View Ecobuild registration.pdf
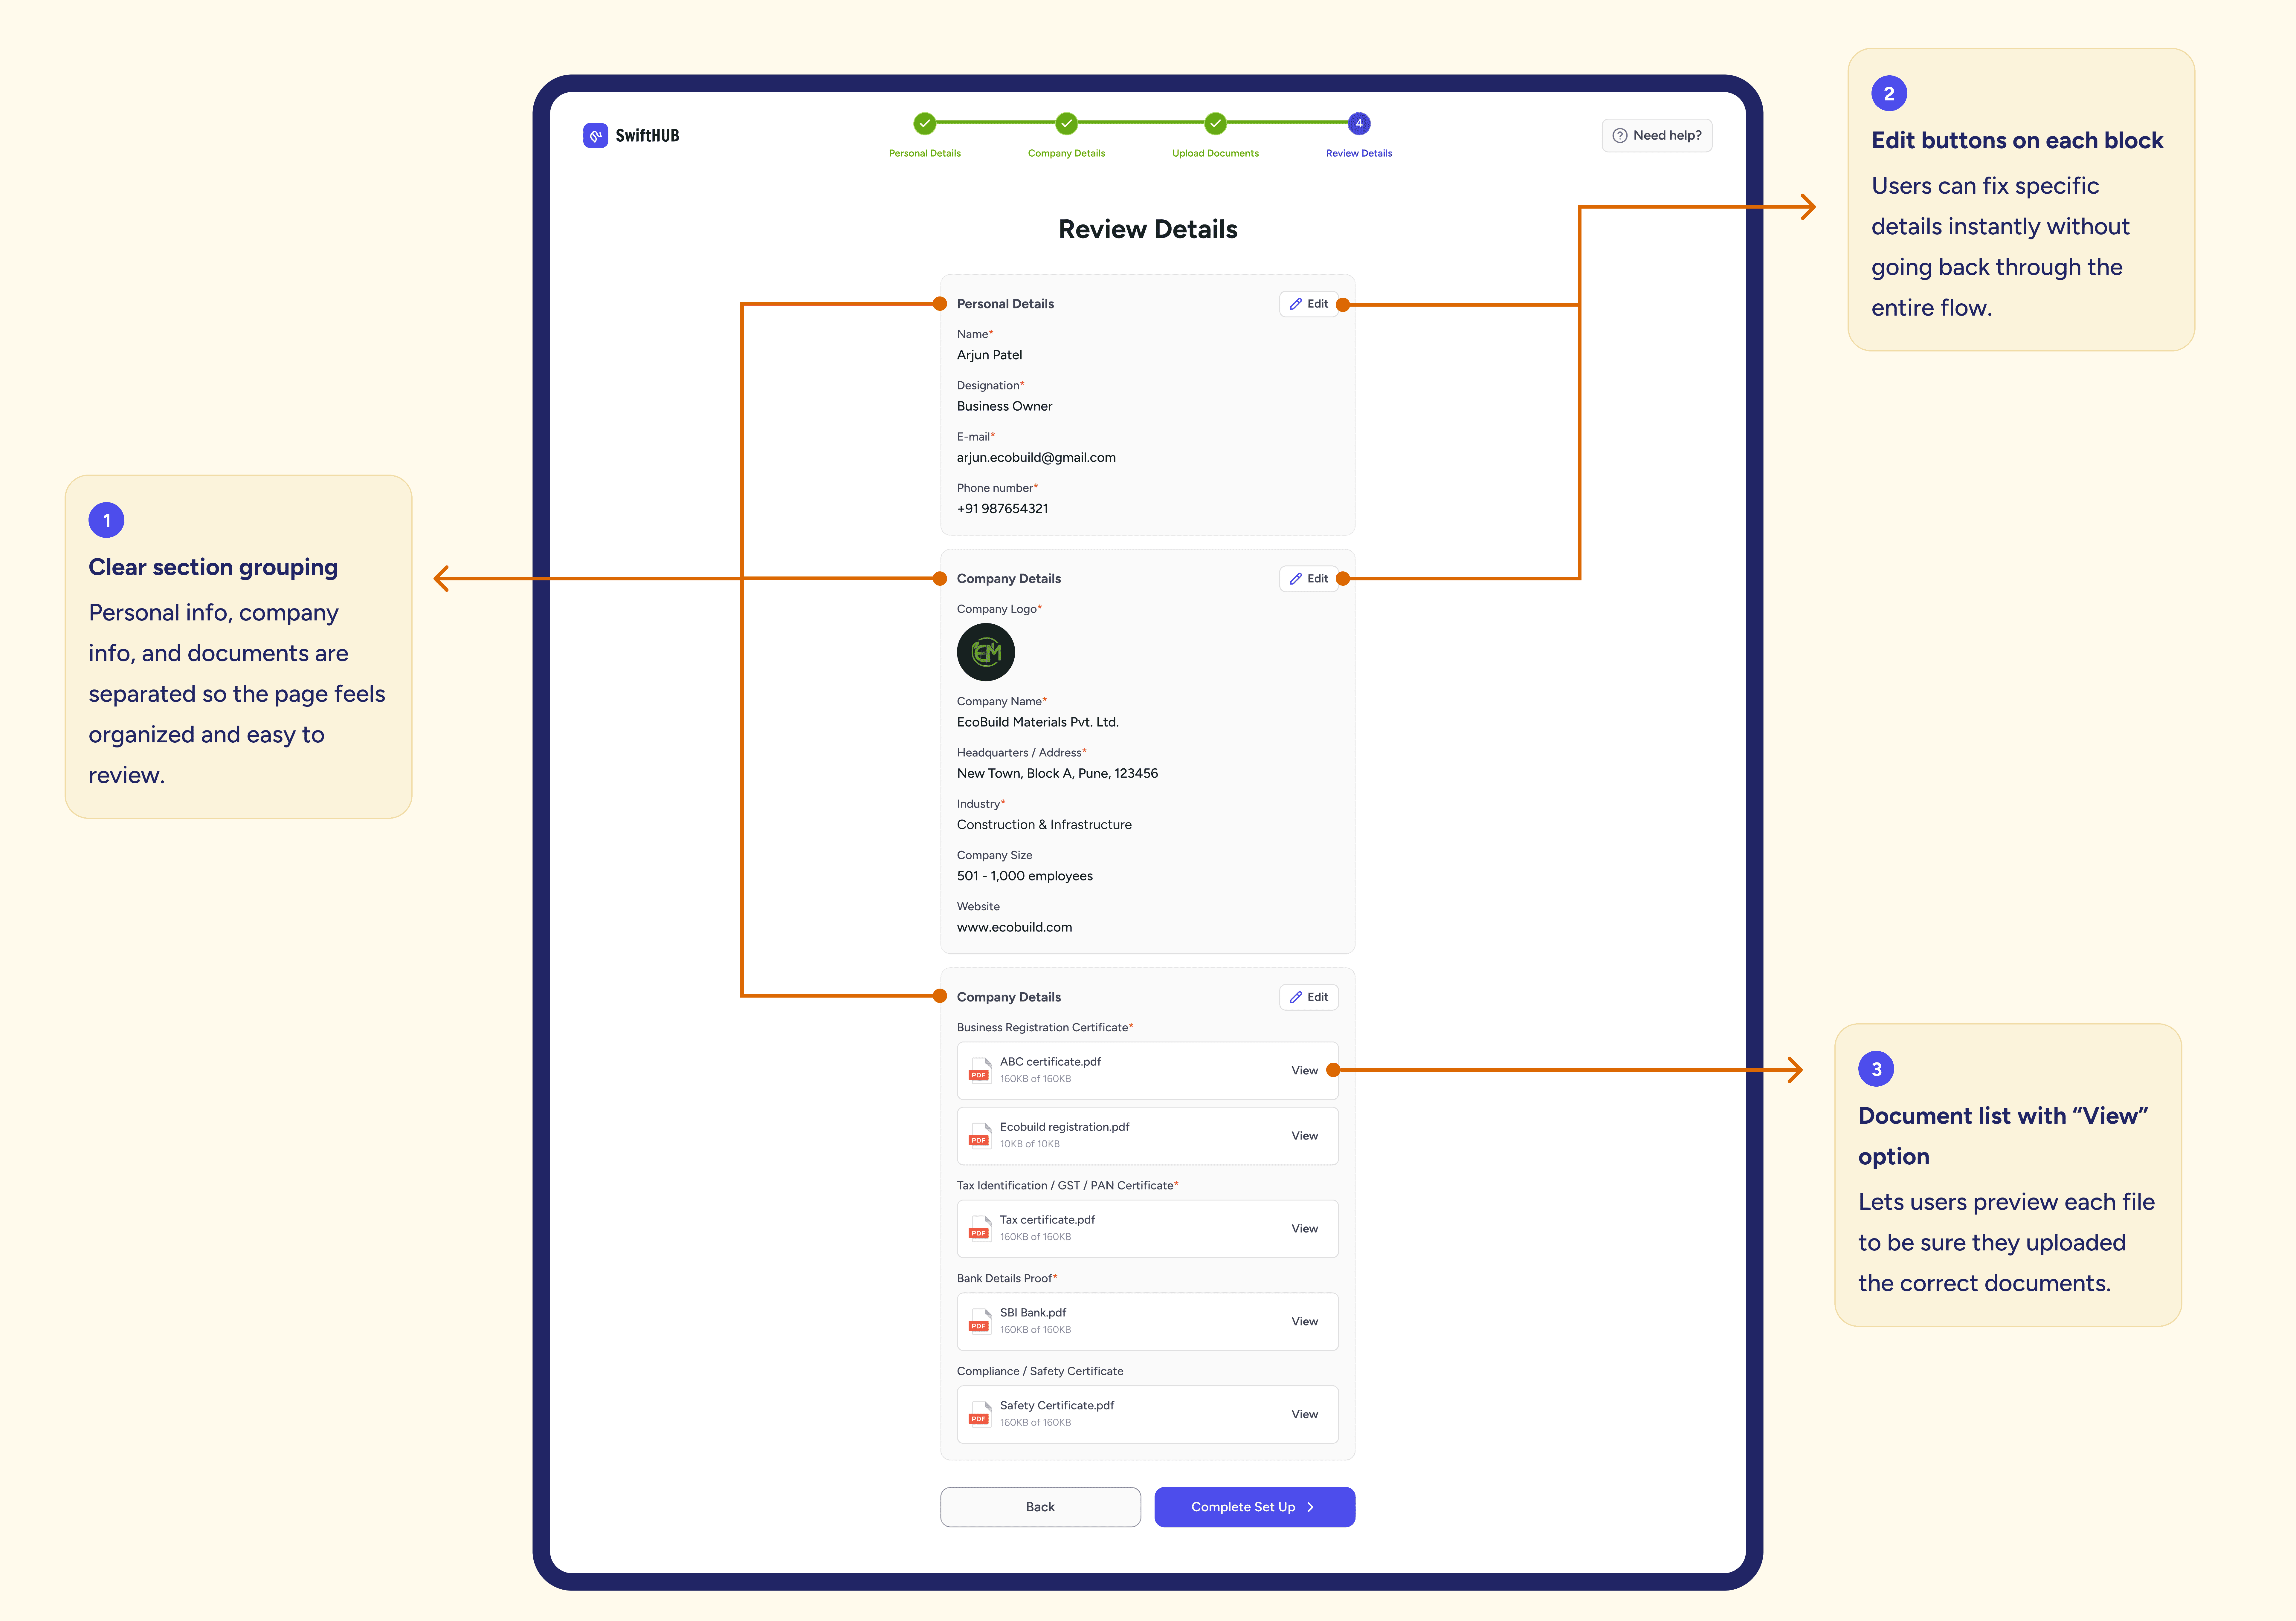This screenshot has height=1621, width=2296. [1304, 1135]
